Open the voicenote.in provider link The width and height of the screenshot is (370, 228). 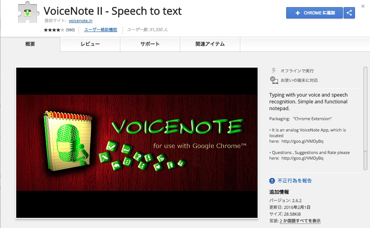click(x=80, y=21)
